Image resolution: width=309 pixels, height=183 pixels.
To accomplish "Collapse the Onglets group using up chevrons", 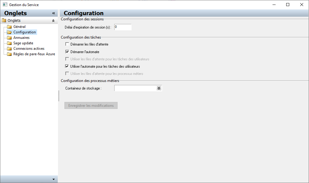I will (x=53, y=21).
